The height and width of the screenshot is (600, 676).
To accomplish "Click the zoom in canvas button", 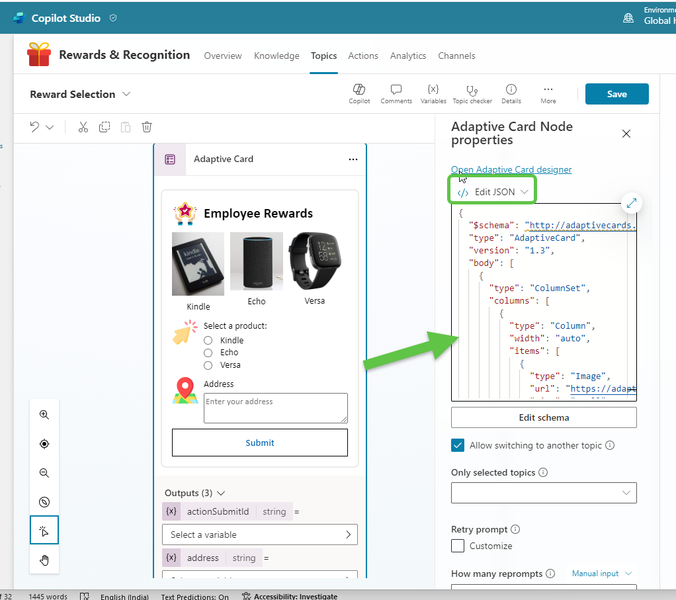I will pyautogui.click(x=44, y=415).
